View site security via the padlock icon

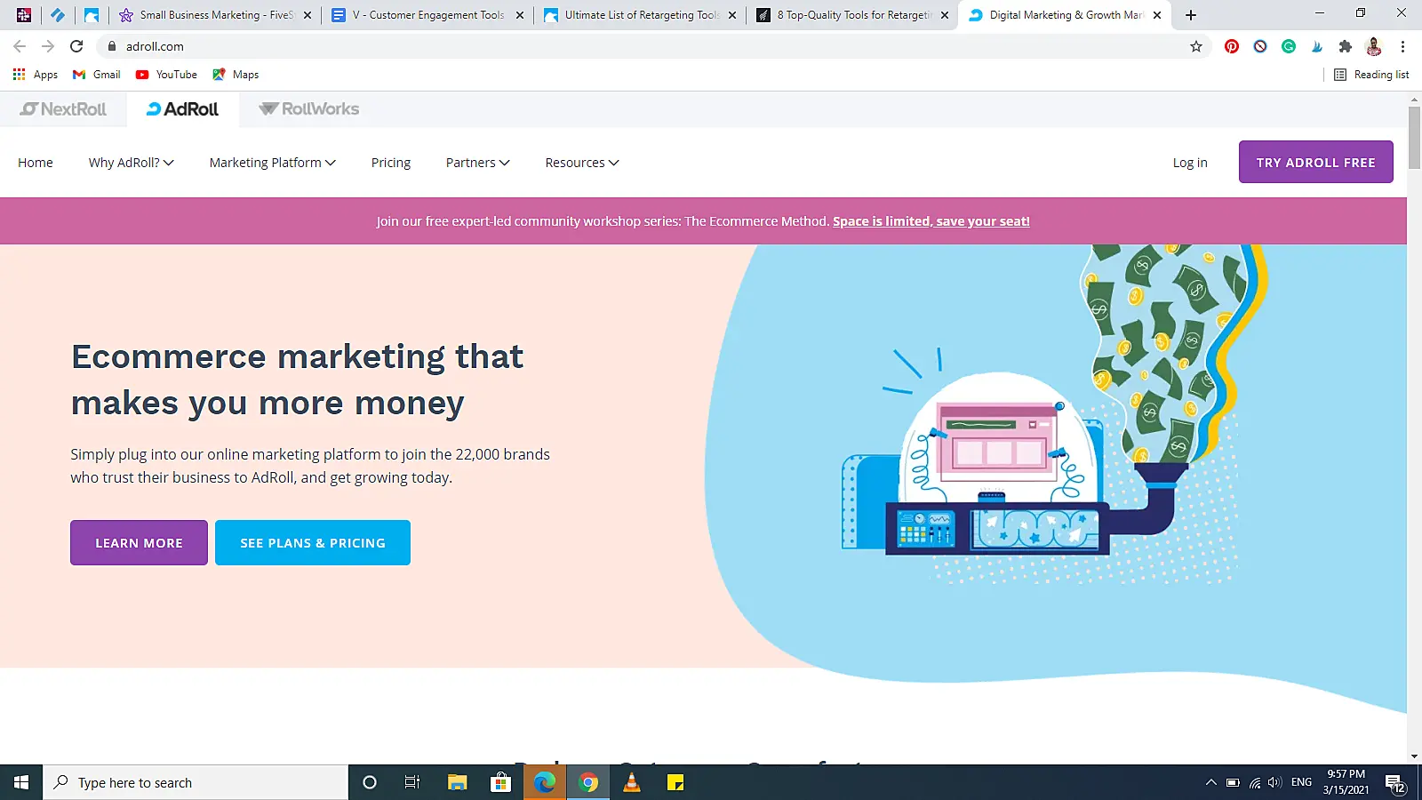pos(112,46)
